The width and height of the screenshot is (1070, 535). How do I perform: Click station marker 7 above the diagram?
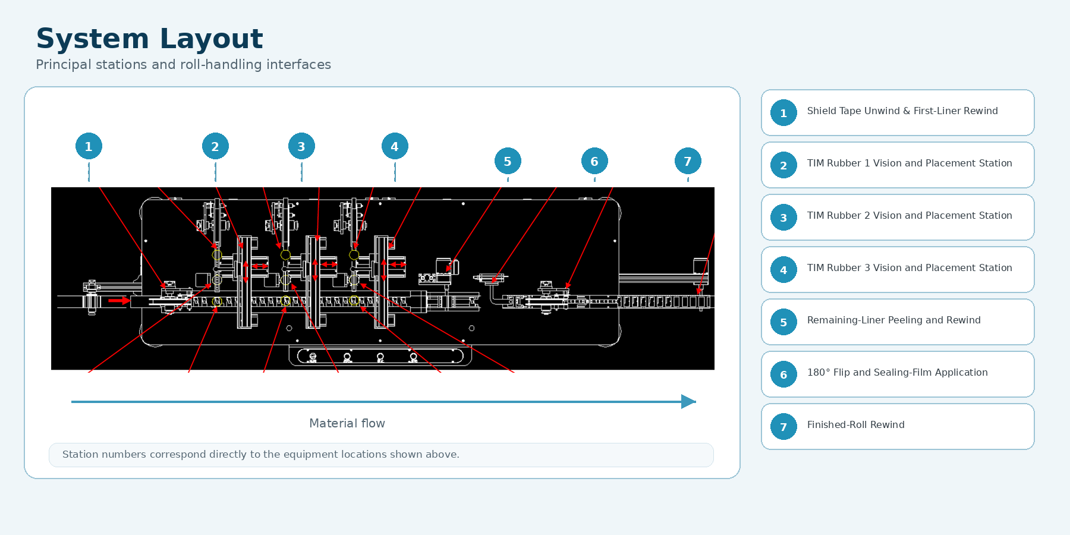(x=688, y=161)
